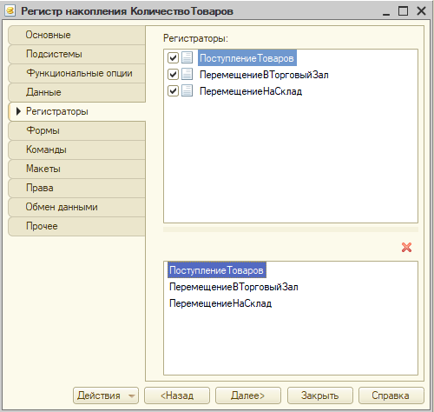Click the <Назад button
The image size is (434, 412).
pos(177,395)
